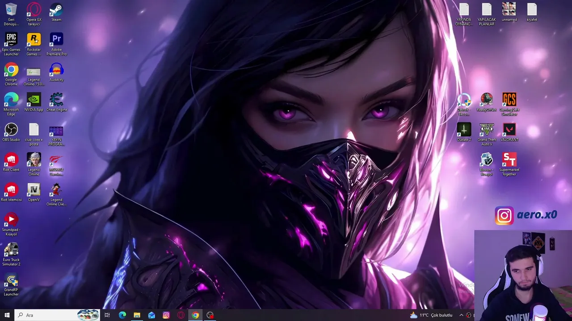572x321 pixels.
Task: Select the Epic Games Launcher desktop icon
Action: pos(11,44)
